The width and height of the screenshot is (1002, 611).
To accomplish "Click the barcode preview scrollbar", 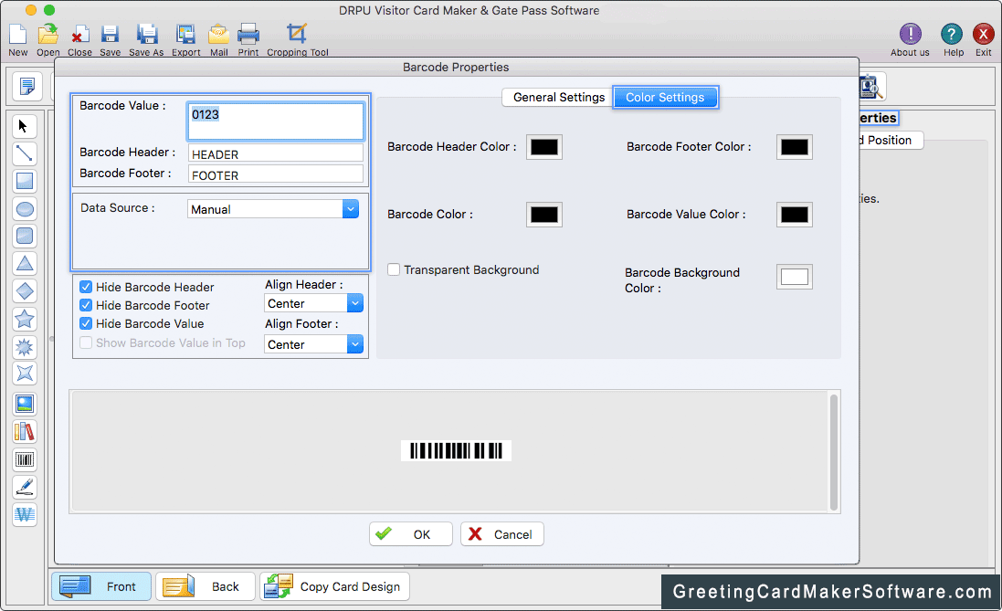I will [x=833, y=452].
